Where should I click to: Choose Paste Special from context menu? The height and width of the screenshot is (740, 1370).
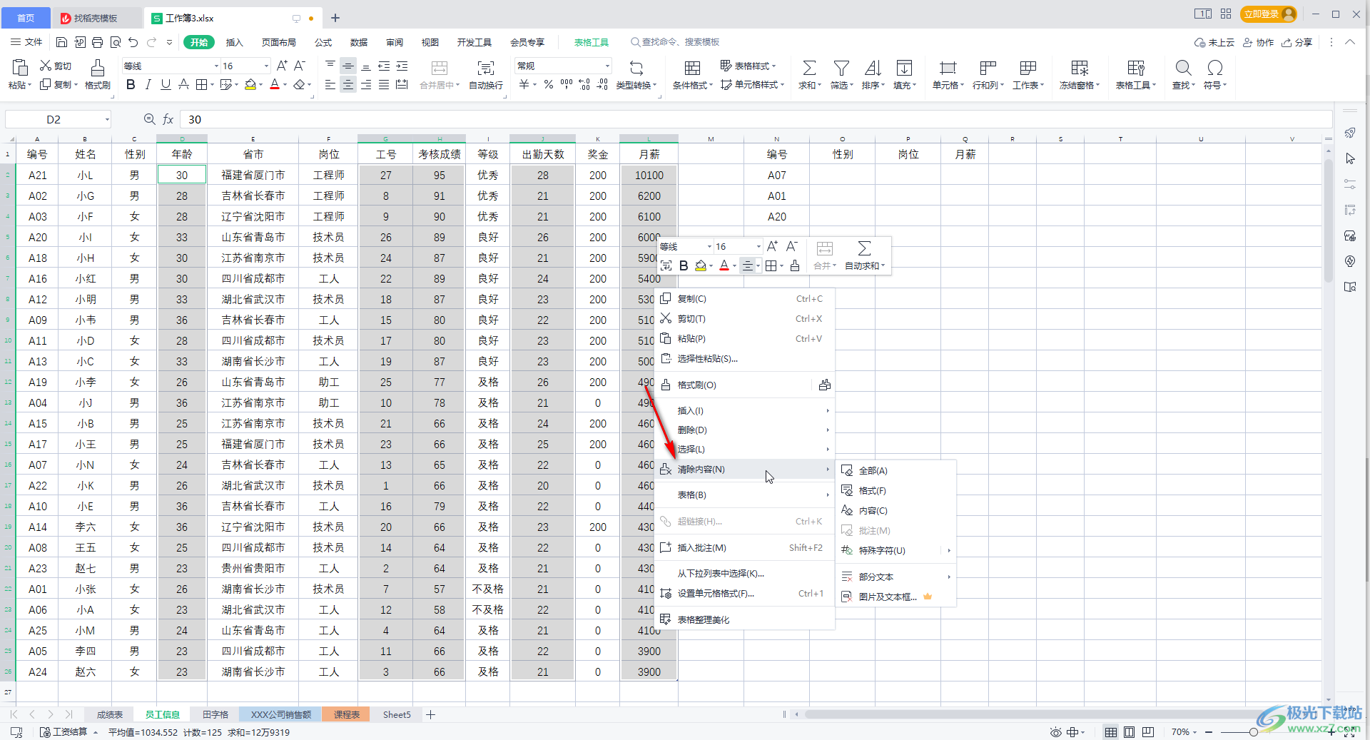pyautogui.click(x=744, y=359)
